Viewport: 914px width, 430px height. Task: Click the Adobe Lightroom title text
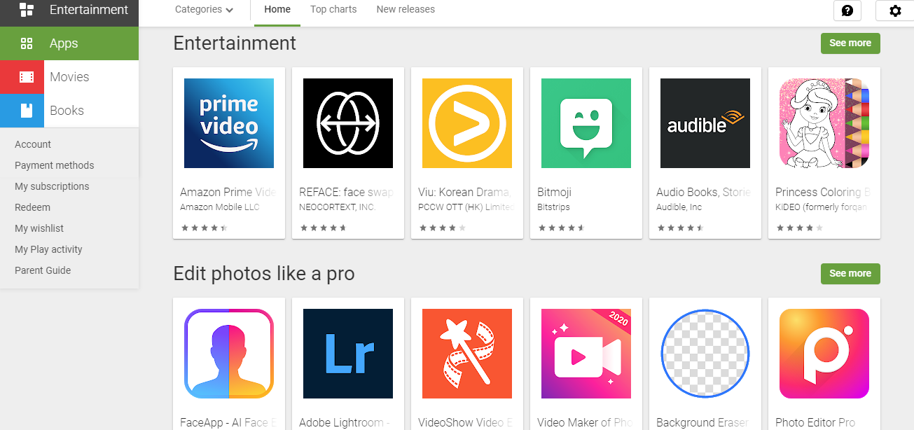point(345,423)
